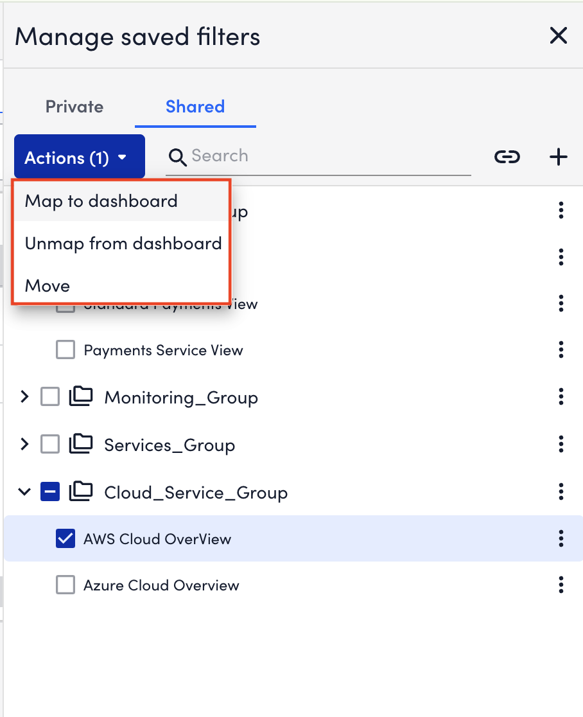Expand the Services_Group folder chevron
This screenshot has height=717, width=583.
coord(24,443)
